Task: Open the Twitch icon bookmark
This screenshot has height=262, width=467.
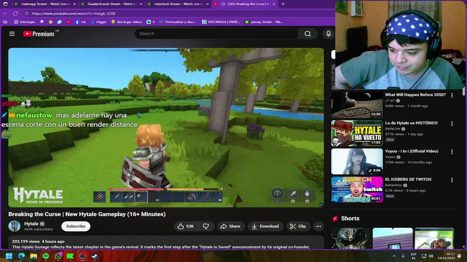Action: [42, 22]
